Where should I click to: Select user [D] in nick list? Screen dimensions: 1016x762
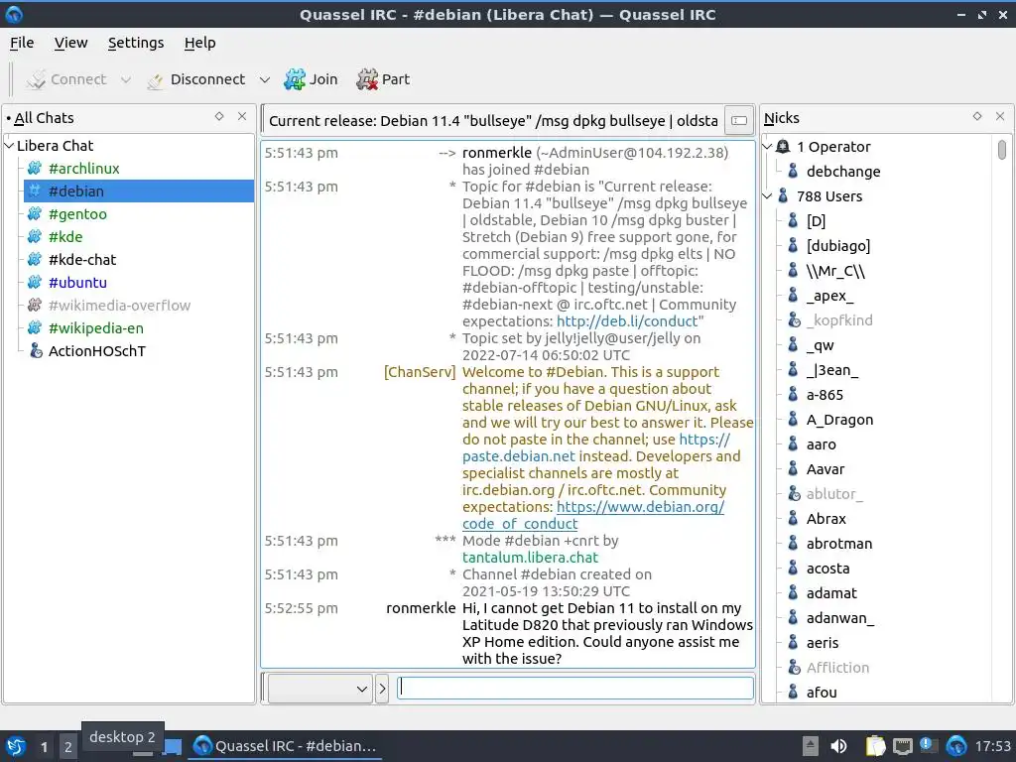coord(816,221)
